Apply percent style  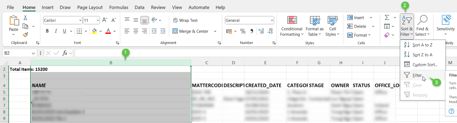coord(243,31)
